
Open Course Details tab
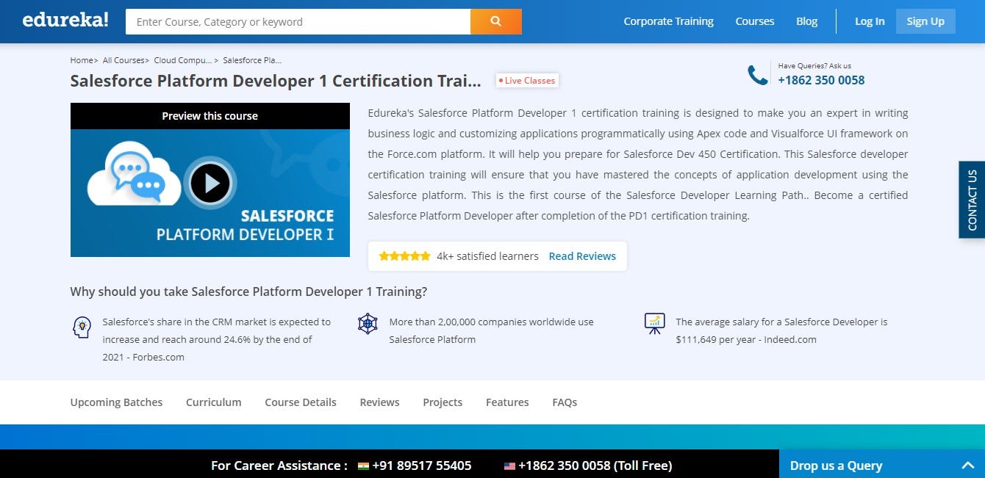301,402
